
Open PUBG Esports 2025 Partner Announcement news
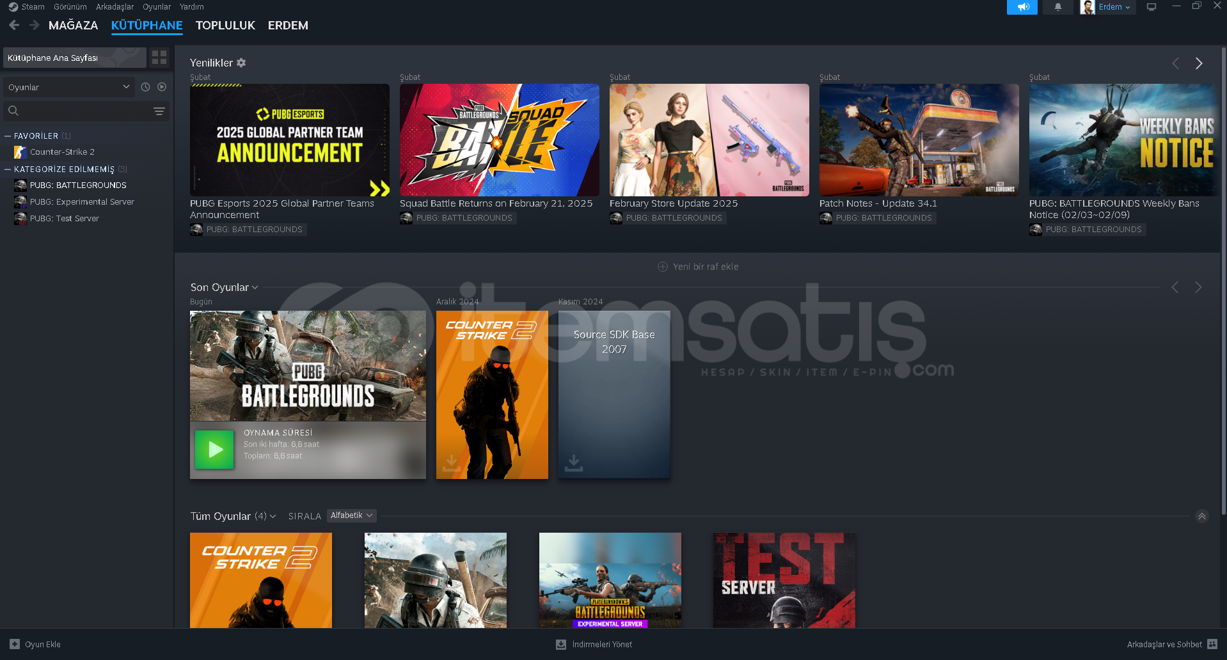(290, 140)
